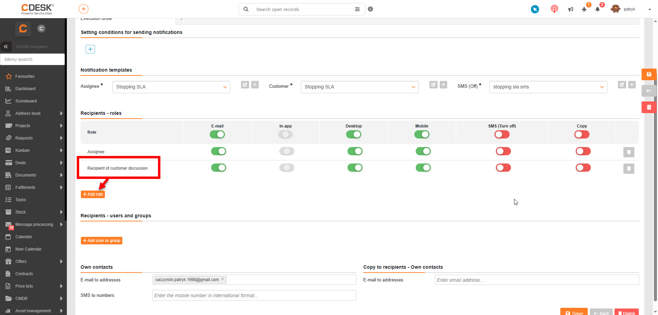Viewport: 658px width, 315px height.
Task: Delete the Assignee role row
Action: (x=629, y=152)
